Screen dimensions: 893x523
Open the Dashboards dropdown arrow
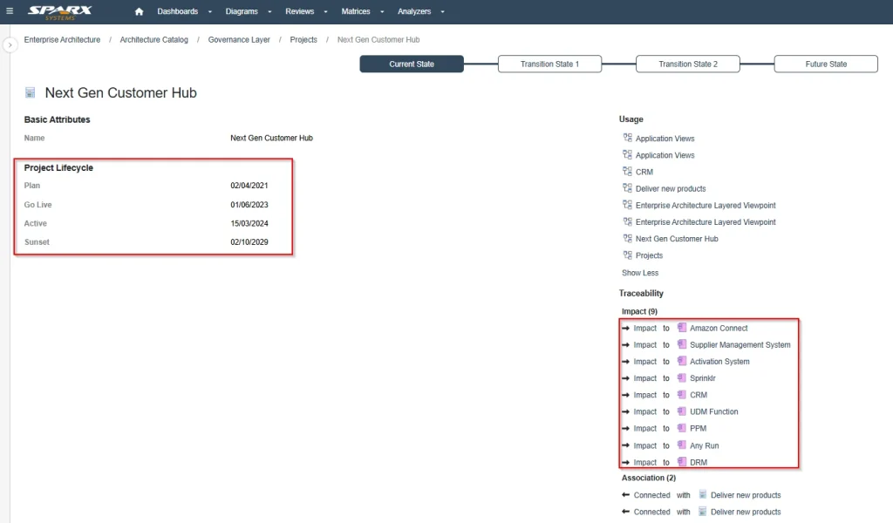coord(210,12)
